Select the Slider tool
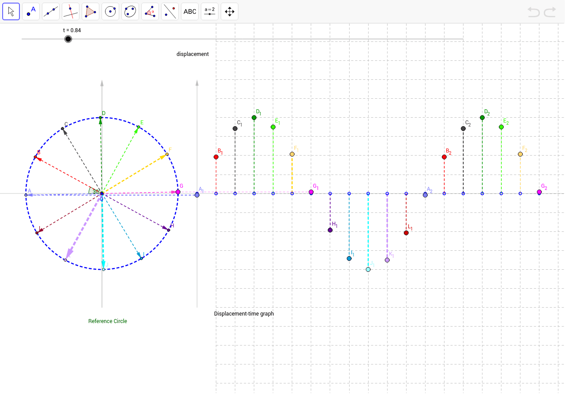This screenshot has width=565, height=394. (209, 11)
